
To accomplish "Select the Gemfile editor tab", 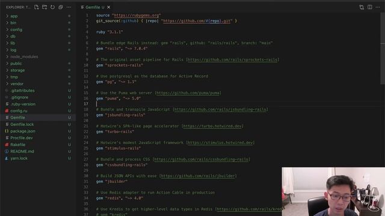I will pyautogui.click(x=95, y=7).
